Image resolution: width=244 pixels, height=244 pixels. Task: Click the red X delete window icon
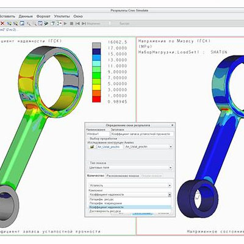(2, 24)
